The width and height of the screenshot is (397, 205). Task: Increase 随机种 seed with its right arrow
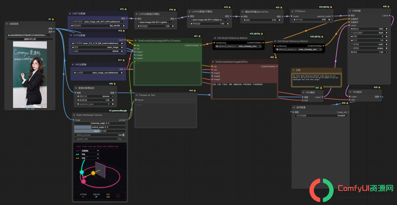[386, 29]
